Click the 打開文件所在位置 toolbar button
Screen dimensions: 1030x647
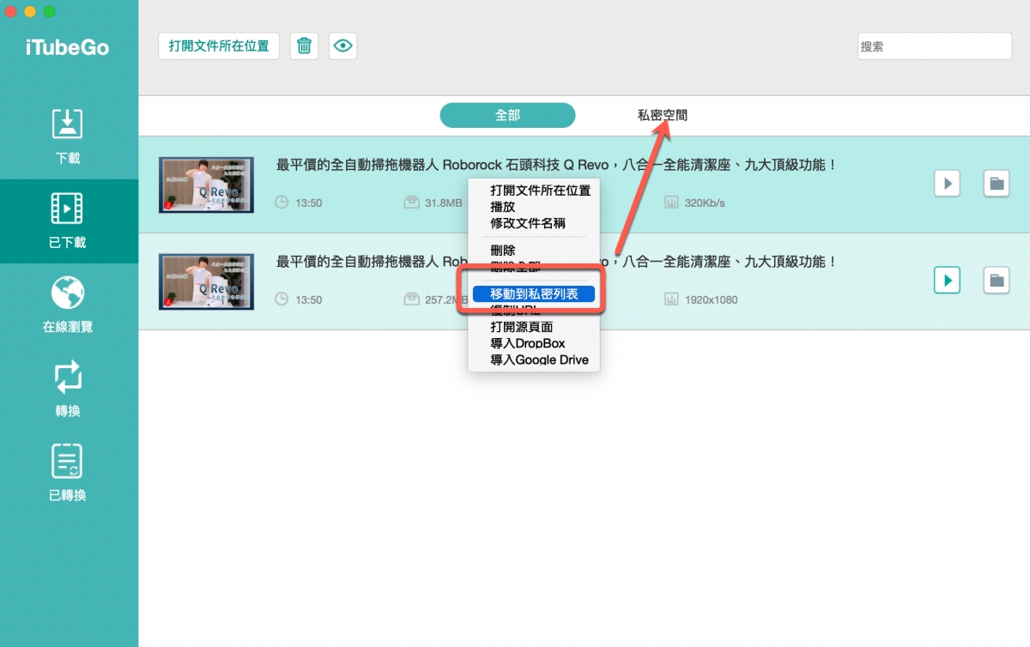(219, 46)
